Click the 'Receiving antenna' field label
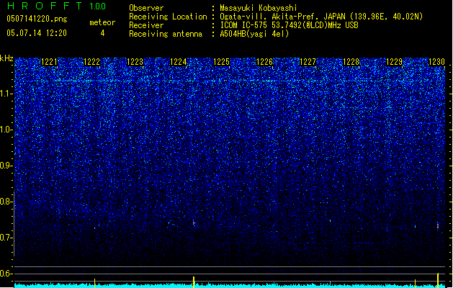453x288 pixels. (166, 34)
